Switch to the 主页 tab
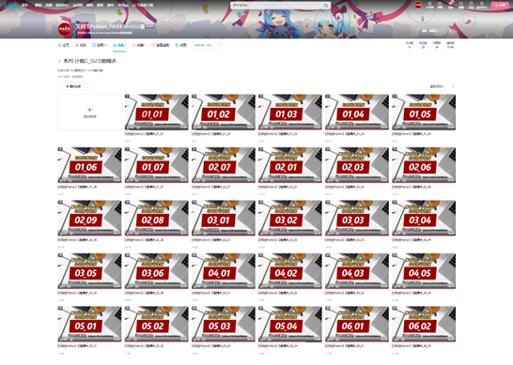 click(x=64, y=45)
